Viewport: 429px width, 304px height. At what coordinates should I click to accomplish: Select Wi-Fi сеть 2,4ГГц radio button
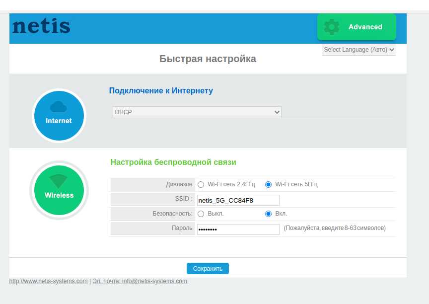pyautogui.click(x=201, y=184)
